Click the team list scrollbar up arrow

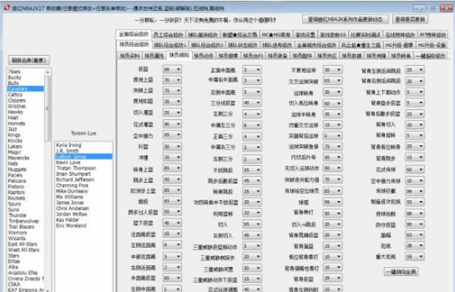48,72
